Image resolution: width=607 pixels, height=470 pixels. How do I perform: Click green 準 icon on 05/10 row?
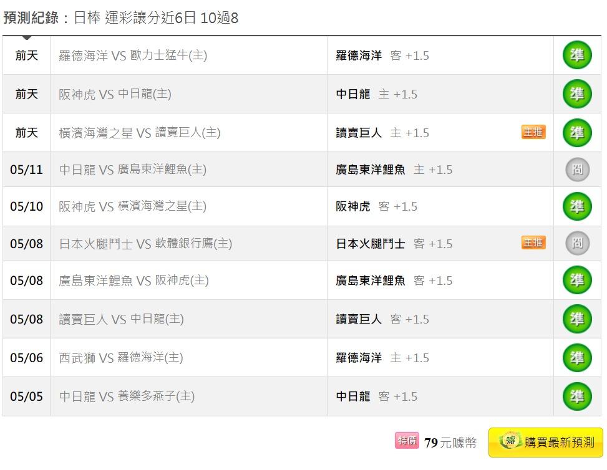point(577,206)
